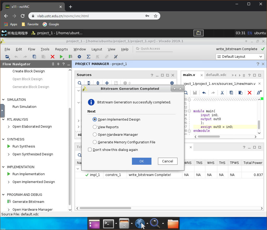Open the Tools menu

pos(45,49)
